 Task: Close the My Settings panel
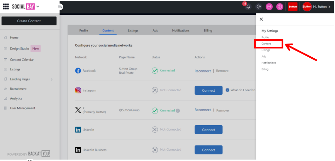click(261, 19)
